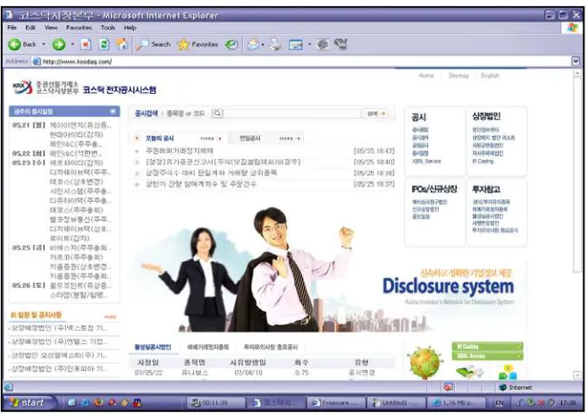
Task: Stop page loading with the red X icon
Action: (86, 45)
